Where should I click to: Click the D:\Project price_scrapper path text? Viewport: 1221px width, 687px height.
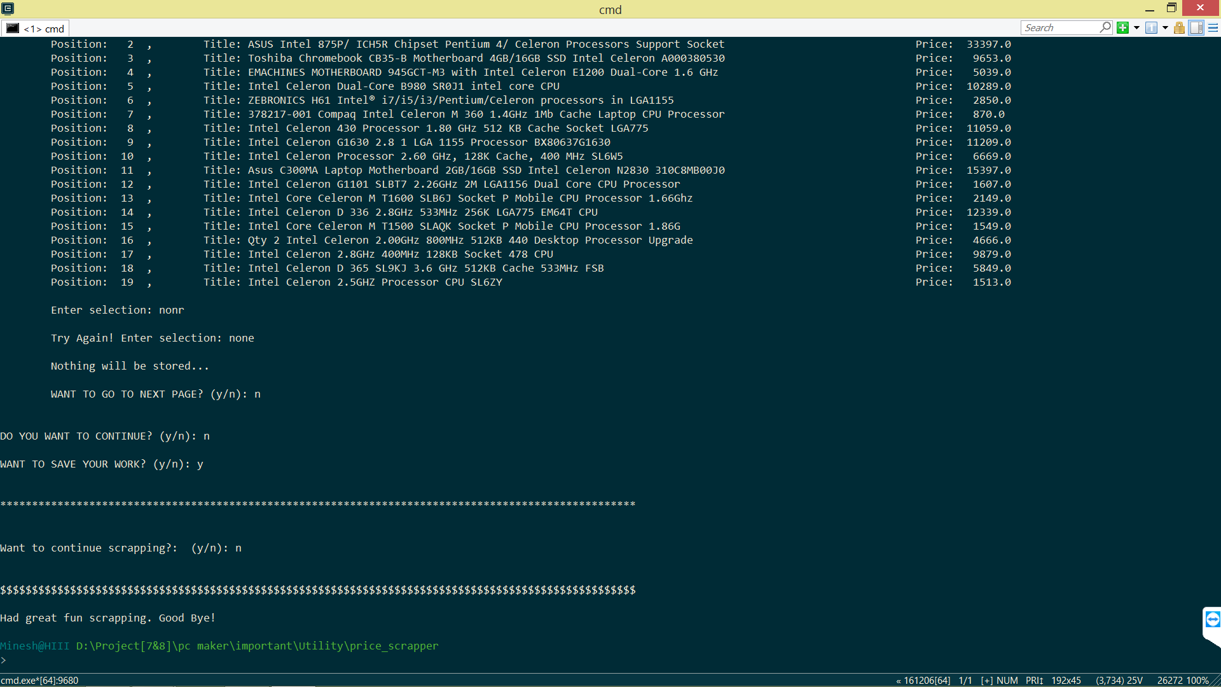point(257,646)
